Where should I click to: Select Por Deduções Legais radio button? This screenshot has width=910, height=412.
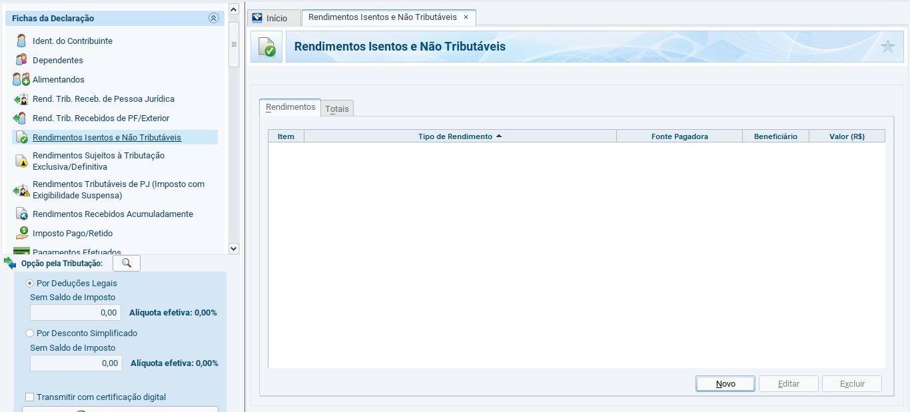click(x=29, y=284)
